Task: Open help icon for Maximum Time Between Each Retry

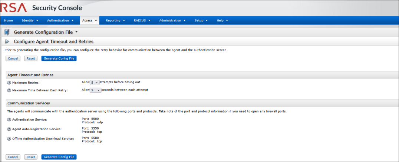Action: [x=9, y=90]
